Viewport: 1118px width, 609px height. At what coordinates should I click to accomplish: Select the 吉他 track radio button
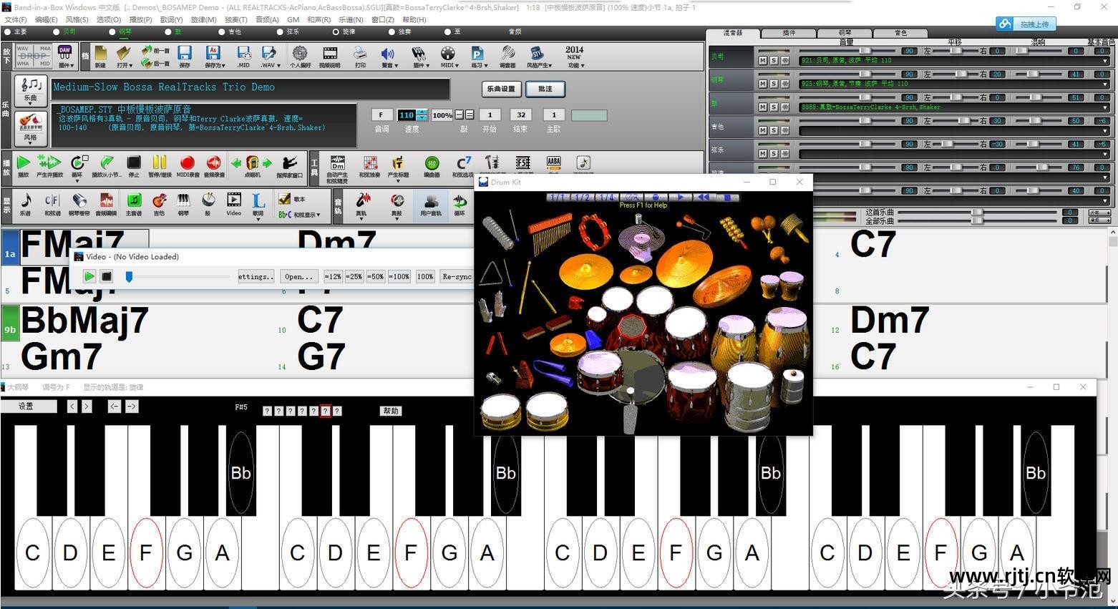[223, 31]
